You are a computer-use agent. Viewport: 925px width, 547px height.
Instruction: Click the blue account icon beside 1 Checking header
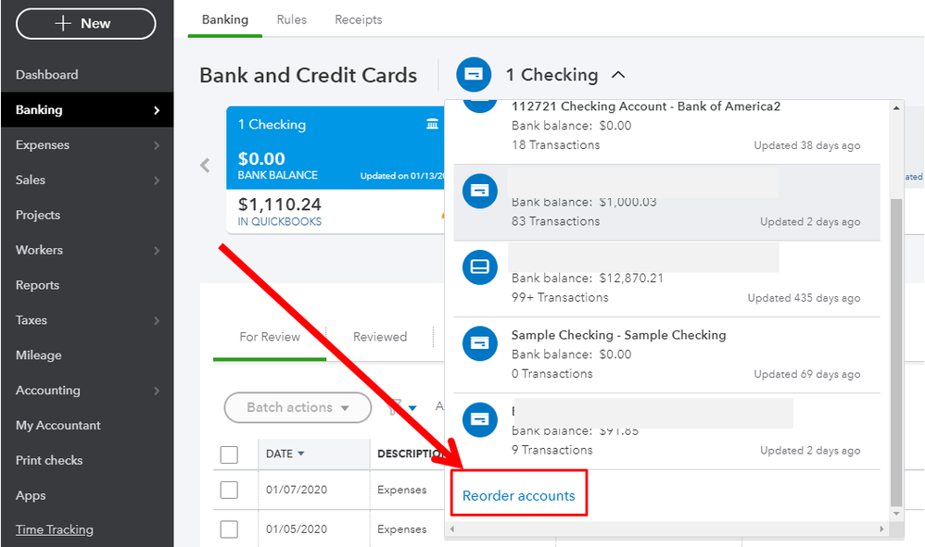coord(474,74)
